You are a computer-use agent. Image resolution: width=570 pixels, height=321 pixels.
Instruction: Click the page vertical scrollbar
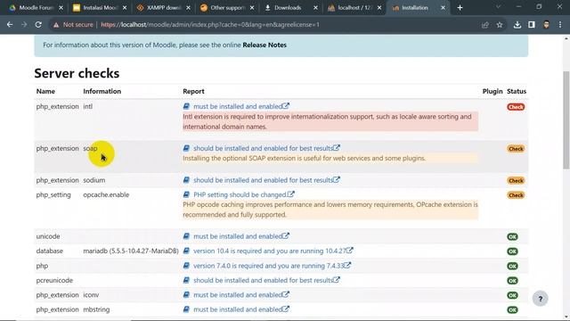566,120
